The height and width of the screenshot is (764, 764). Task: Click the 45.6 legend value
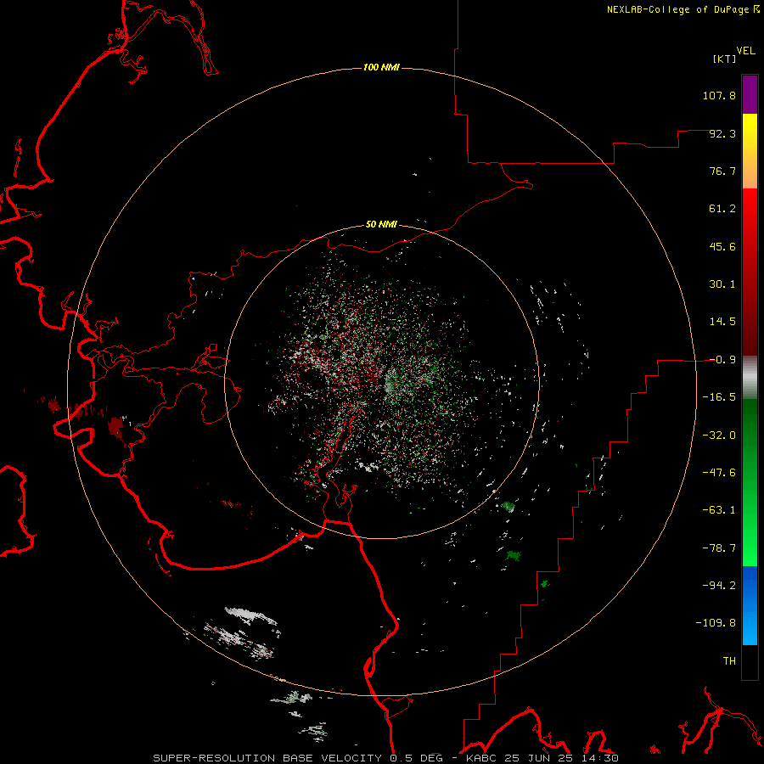(722, 246)
